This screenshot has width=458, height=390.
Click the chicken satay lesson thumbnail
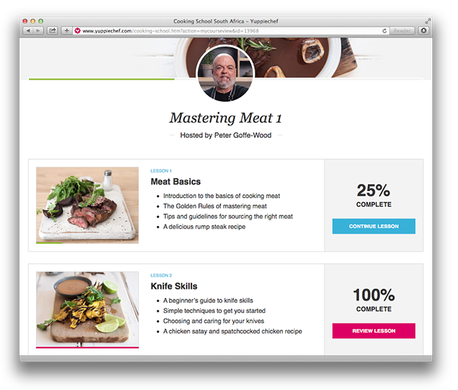click(87, 310)
